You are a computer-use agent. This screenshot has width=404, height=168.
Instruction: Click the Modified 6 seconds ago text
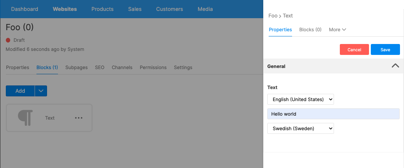(x=45, y=49)
